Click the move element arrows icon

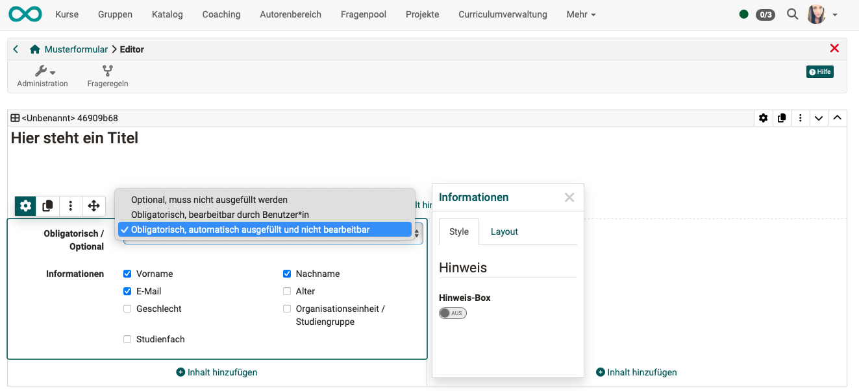click(x=93, y=206)
